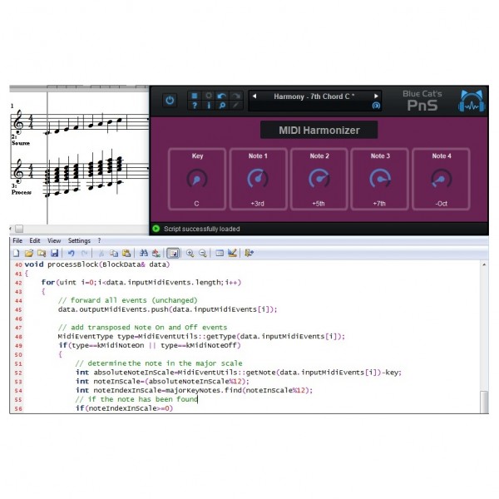Click the editor vertical scrollbar thumb
The width and height of the screenshot is (499, 499).
(x=484, y=402)
